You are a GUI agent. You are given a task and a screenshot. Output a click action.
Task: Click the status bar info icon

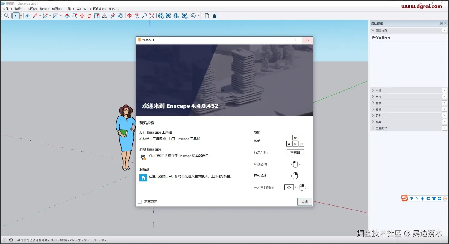coord(11,240)
